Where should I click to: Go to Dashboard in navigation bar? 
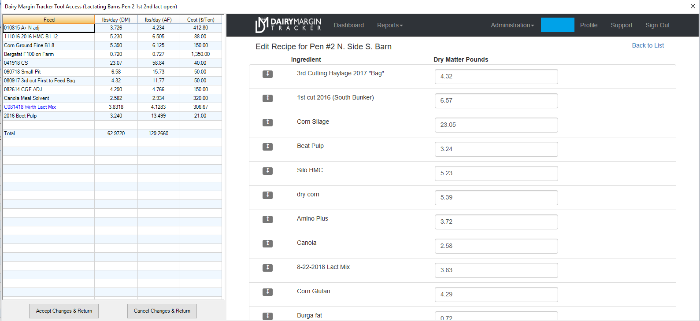(349, 25)
